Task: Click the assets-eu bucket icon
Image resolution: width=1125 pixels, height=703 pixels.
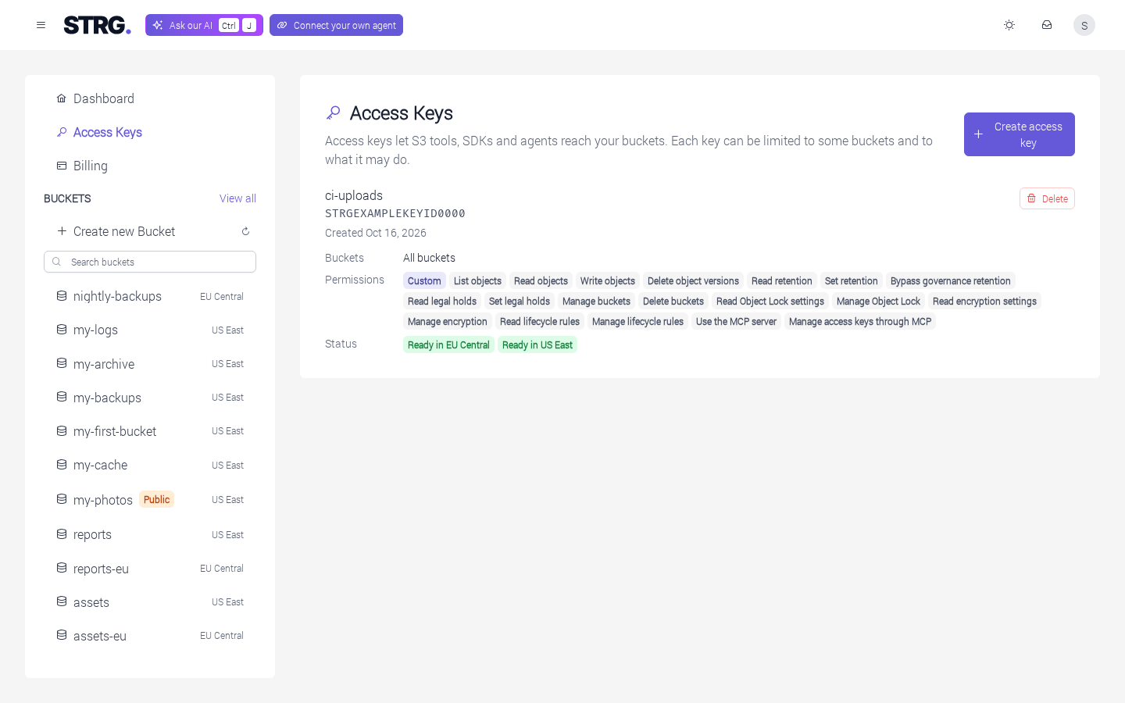Action: tap(62, 635)
